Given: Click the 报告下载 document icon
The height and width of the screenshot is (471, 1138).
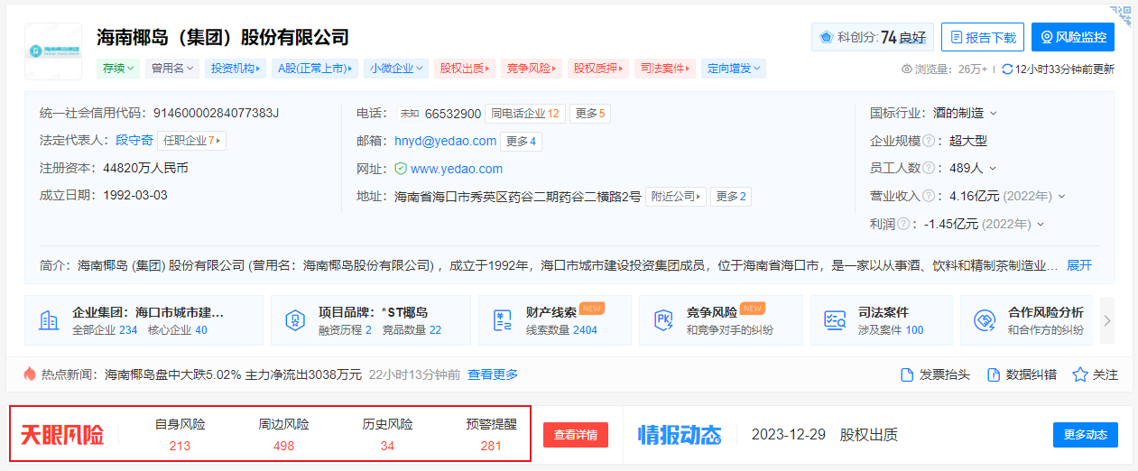Looking at the screenshot, I should click(x=957, y=37).
